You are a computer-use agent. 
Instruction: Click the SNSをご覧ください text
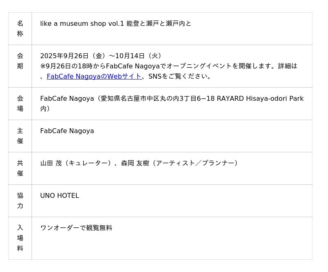coord(180,76)
